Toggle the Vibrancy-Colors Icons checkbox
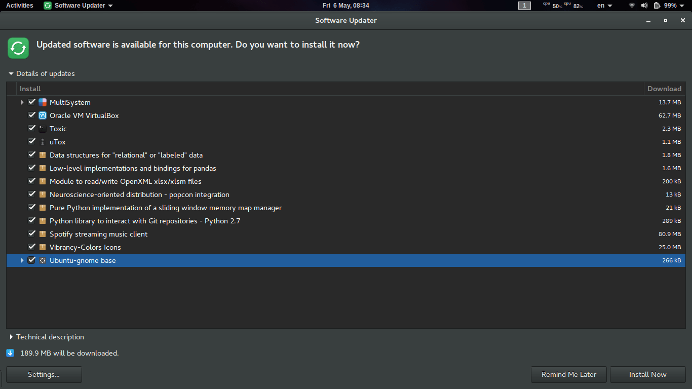 point(31,247)
